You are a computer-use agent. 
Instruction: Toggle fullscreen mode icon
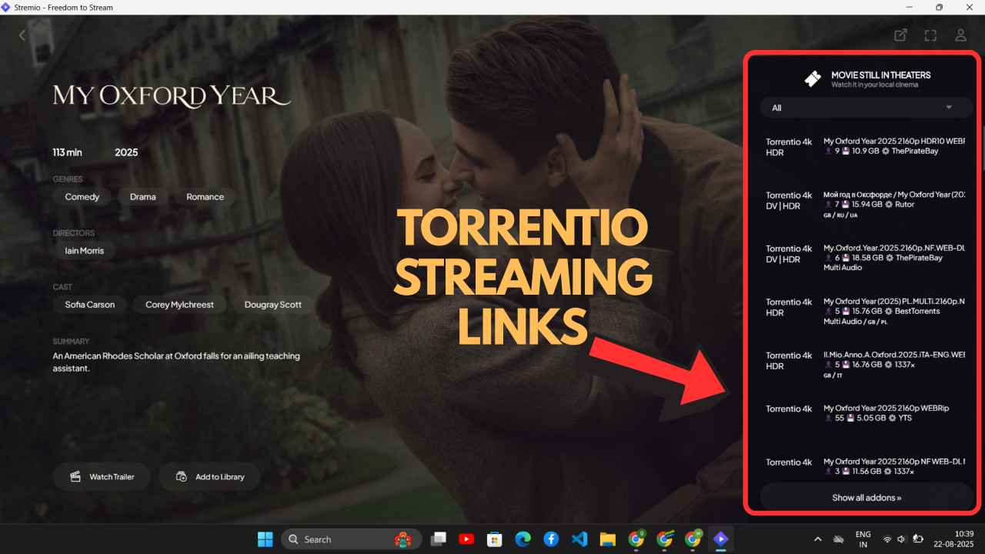coord(930,35)
